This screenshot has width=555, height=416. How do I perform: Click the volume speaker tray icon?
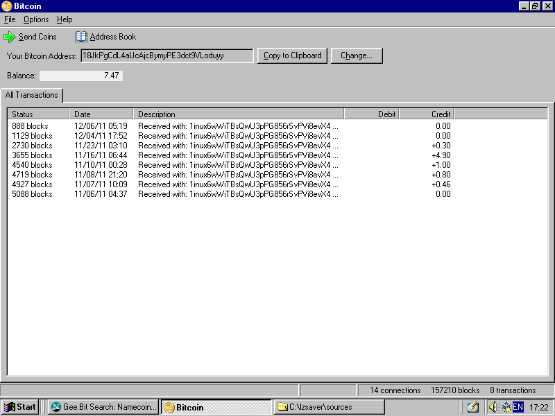493,407
